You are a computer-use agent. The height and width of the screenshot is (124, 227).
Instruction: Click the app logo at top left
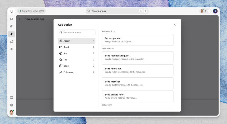coord(11,11)
